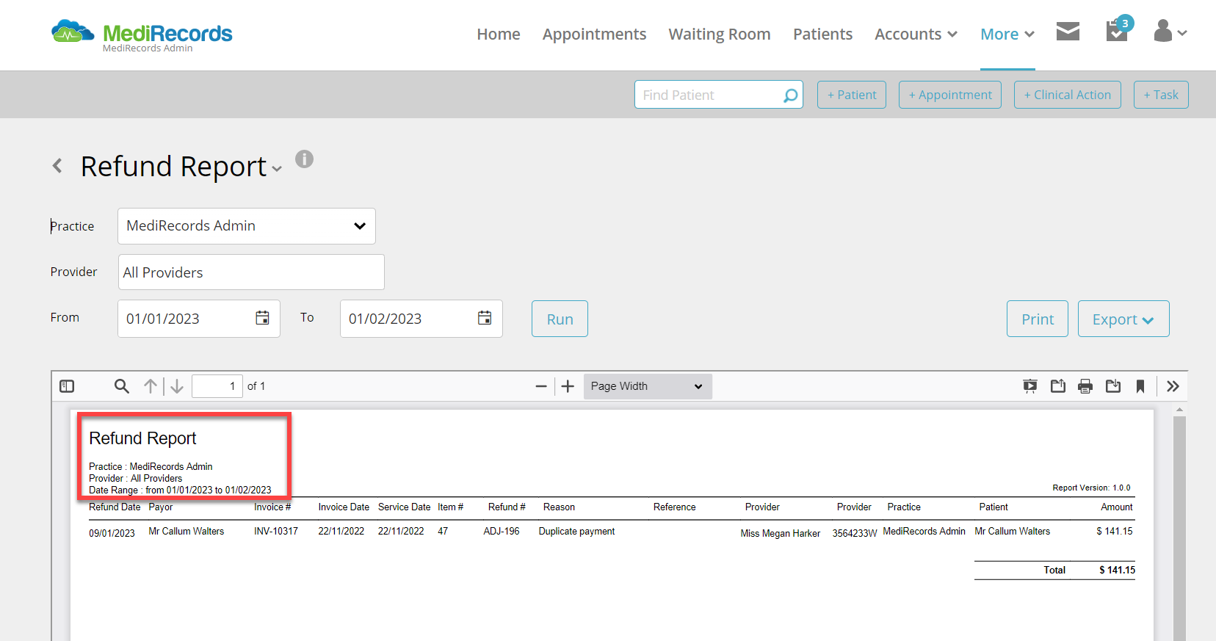The image size is (1216, 641).
Task: Click the Duplicate payment reason text
Action: pyautogui.click(x=576, y=532)
